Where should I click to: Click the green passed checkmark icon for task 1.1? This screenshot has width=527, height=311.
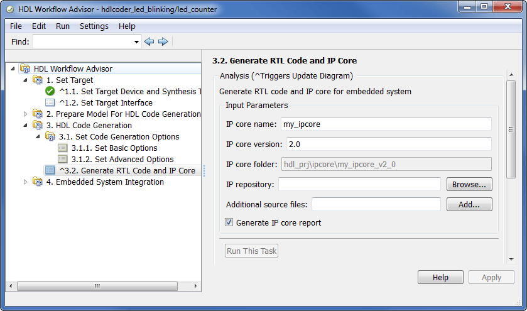pyautogui.click(x=50, y=91)
